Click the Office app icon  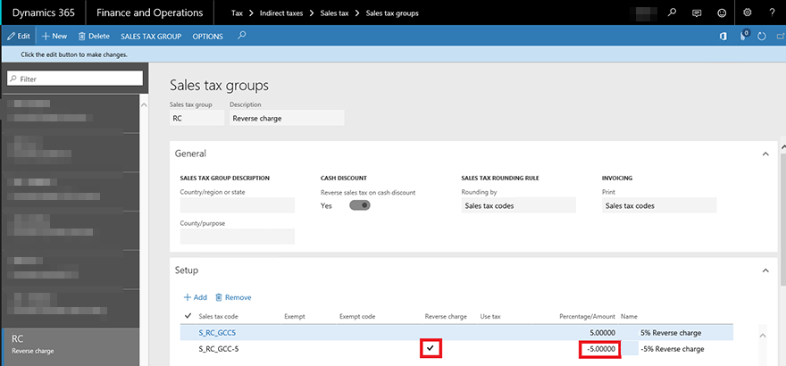(723, 37)
